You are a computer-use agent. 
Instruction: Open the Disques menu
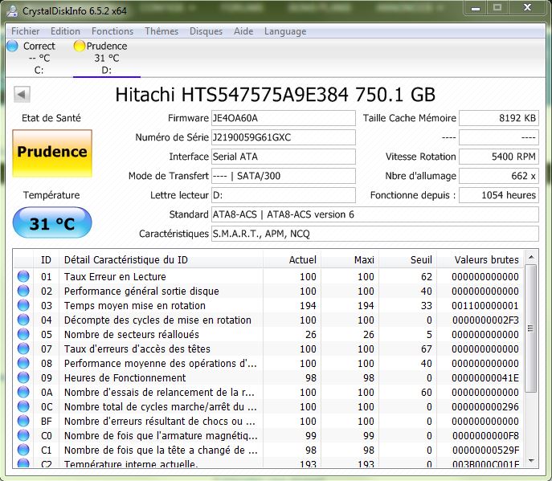coord(206,31)
